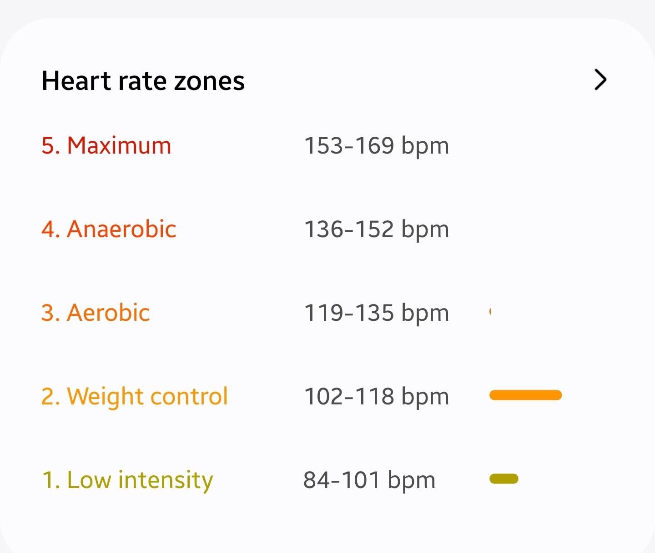Click the 2. Weight control zone entry
This screenshot has height=553, width=655.
point(135,396)
